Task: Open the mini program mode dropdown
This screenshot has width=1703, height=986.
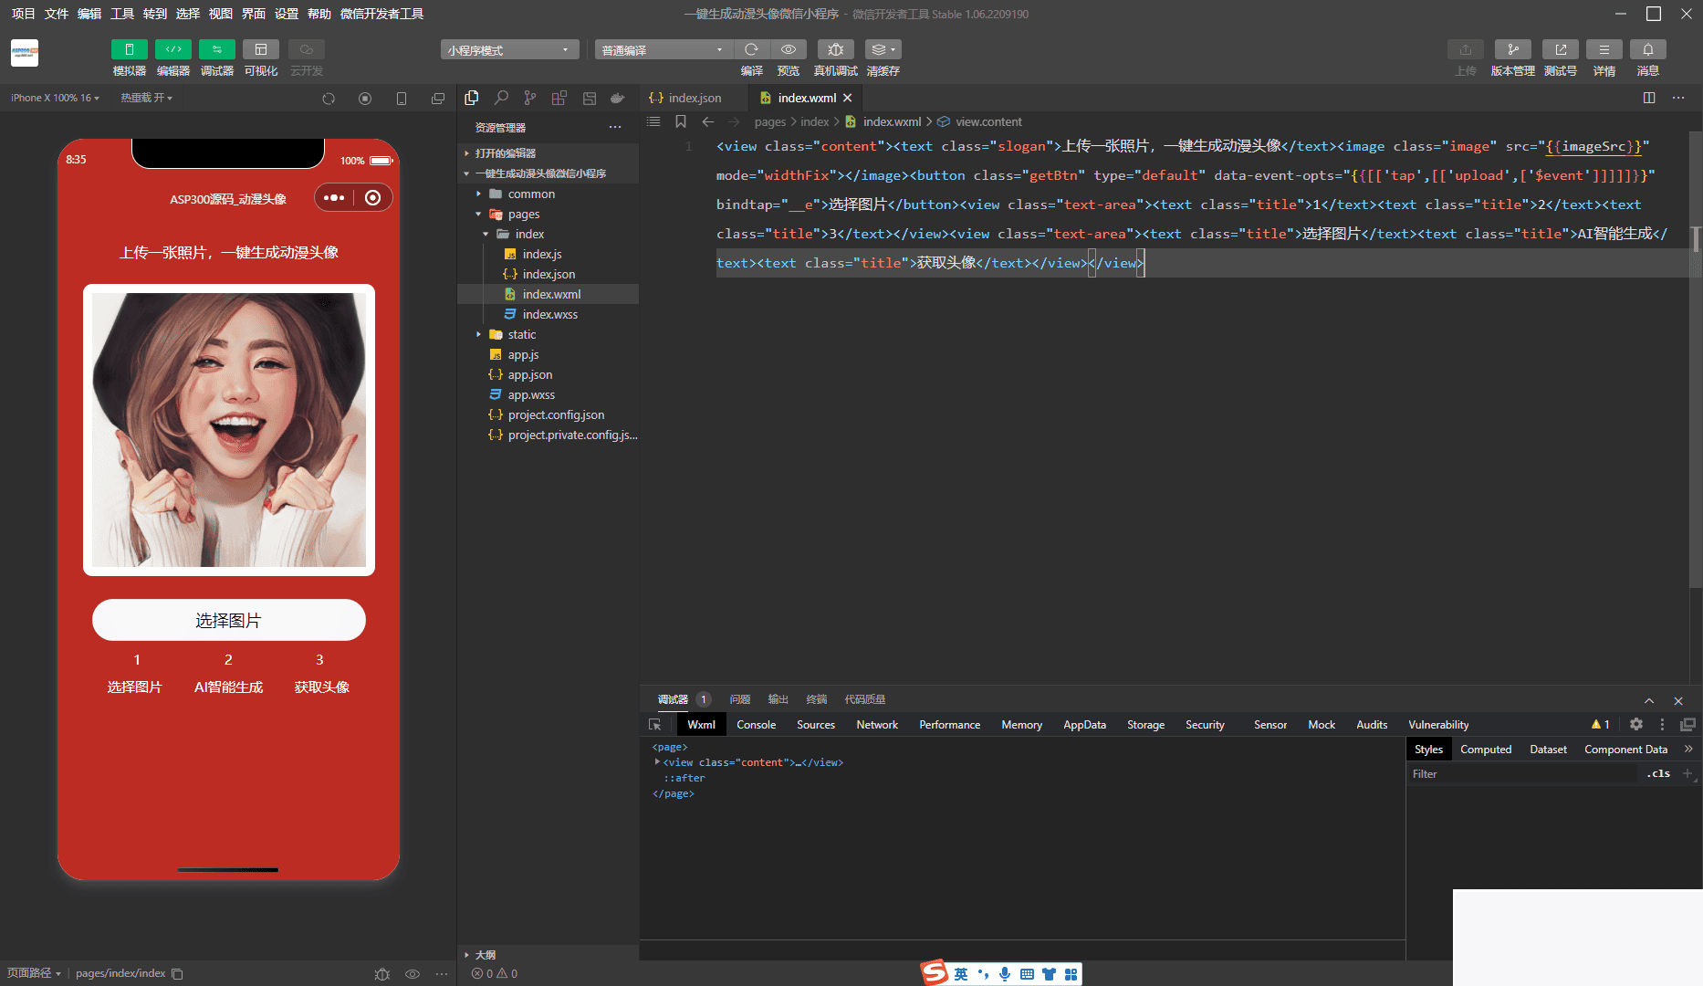Action: [509, 50]
